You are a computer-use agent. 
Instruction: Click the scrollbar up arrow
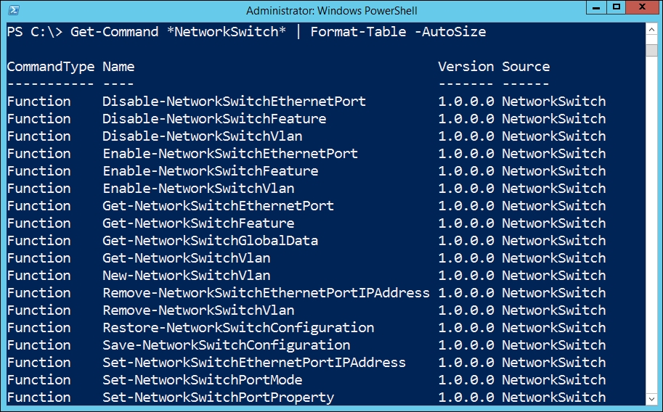pyautogui.click(x=651, y=30)
